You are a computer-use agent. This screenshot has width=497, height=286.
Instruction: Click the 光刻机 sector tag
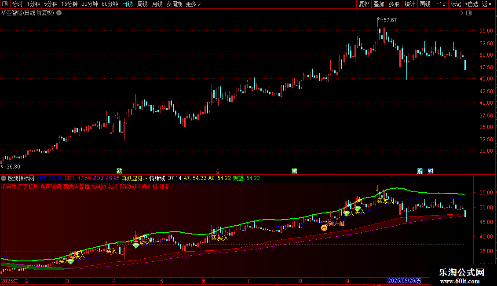tap(150, 187)
